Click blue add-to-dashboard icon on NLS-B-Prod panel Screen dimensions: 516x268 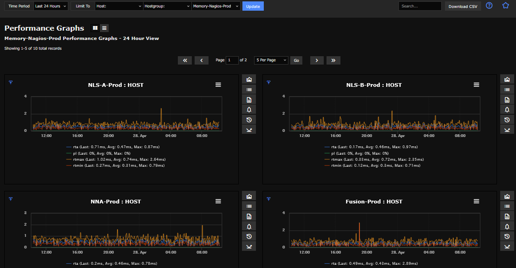268,82
